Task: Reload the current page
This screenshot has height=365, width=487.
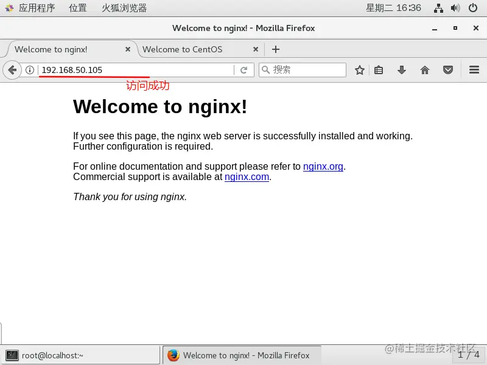Action: coord(244,70)
